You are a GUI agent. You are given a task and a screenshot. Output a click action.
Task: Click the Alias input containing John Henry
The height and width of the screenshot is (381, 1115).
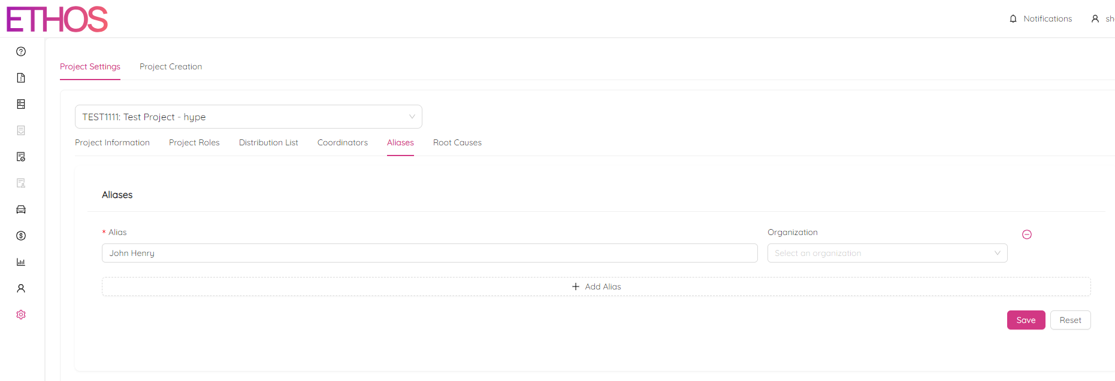tap(429, 253)
